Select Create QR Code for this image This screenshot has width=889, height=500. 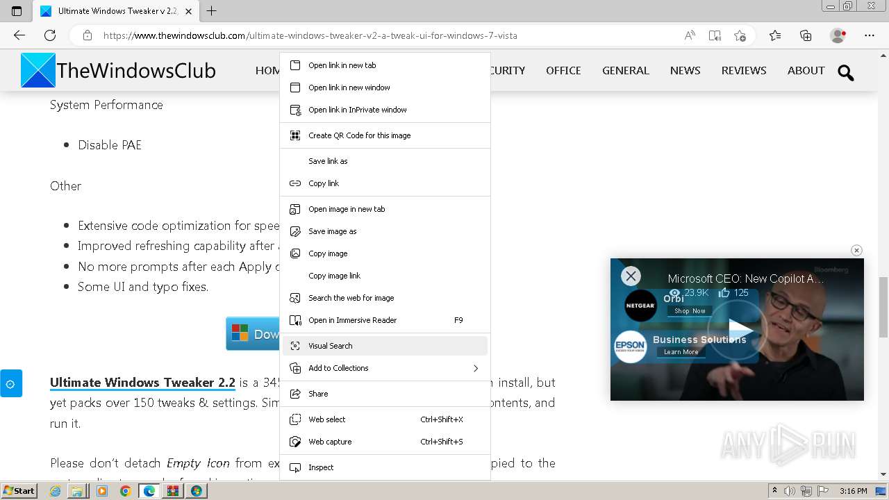pos(385,135)
